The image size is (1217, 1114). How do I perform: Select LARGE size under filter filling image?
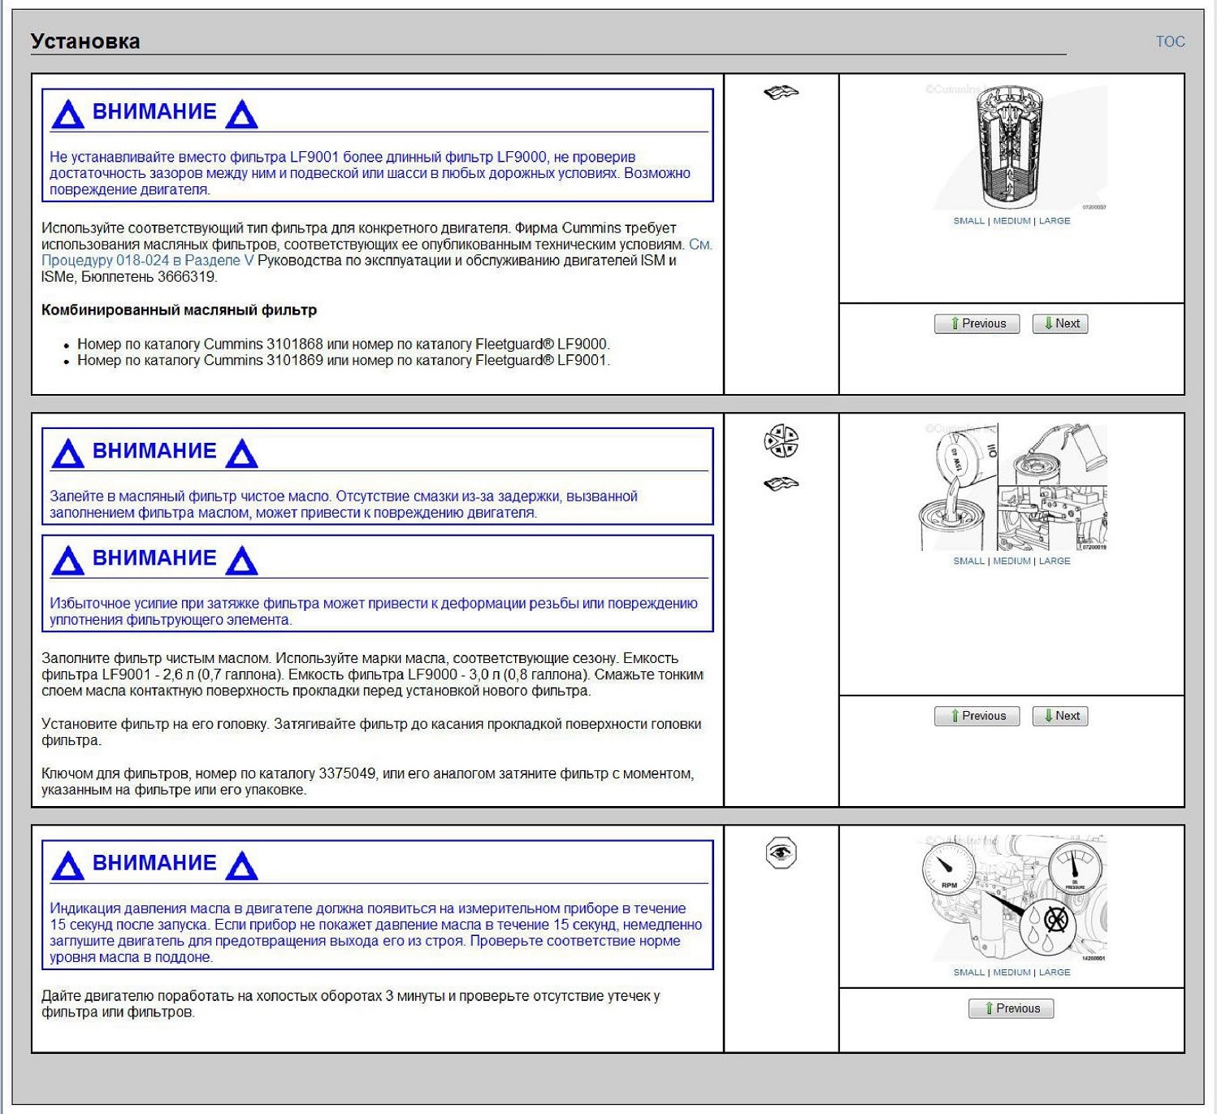tap(1055, 561)
